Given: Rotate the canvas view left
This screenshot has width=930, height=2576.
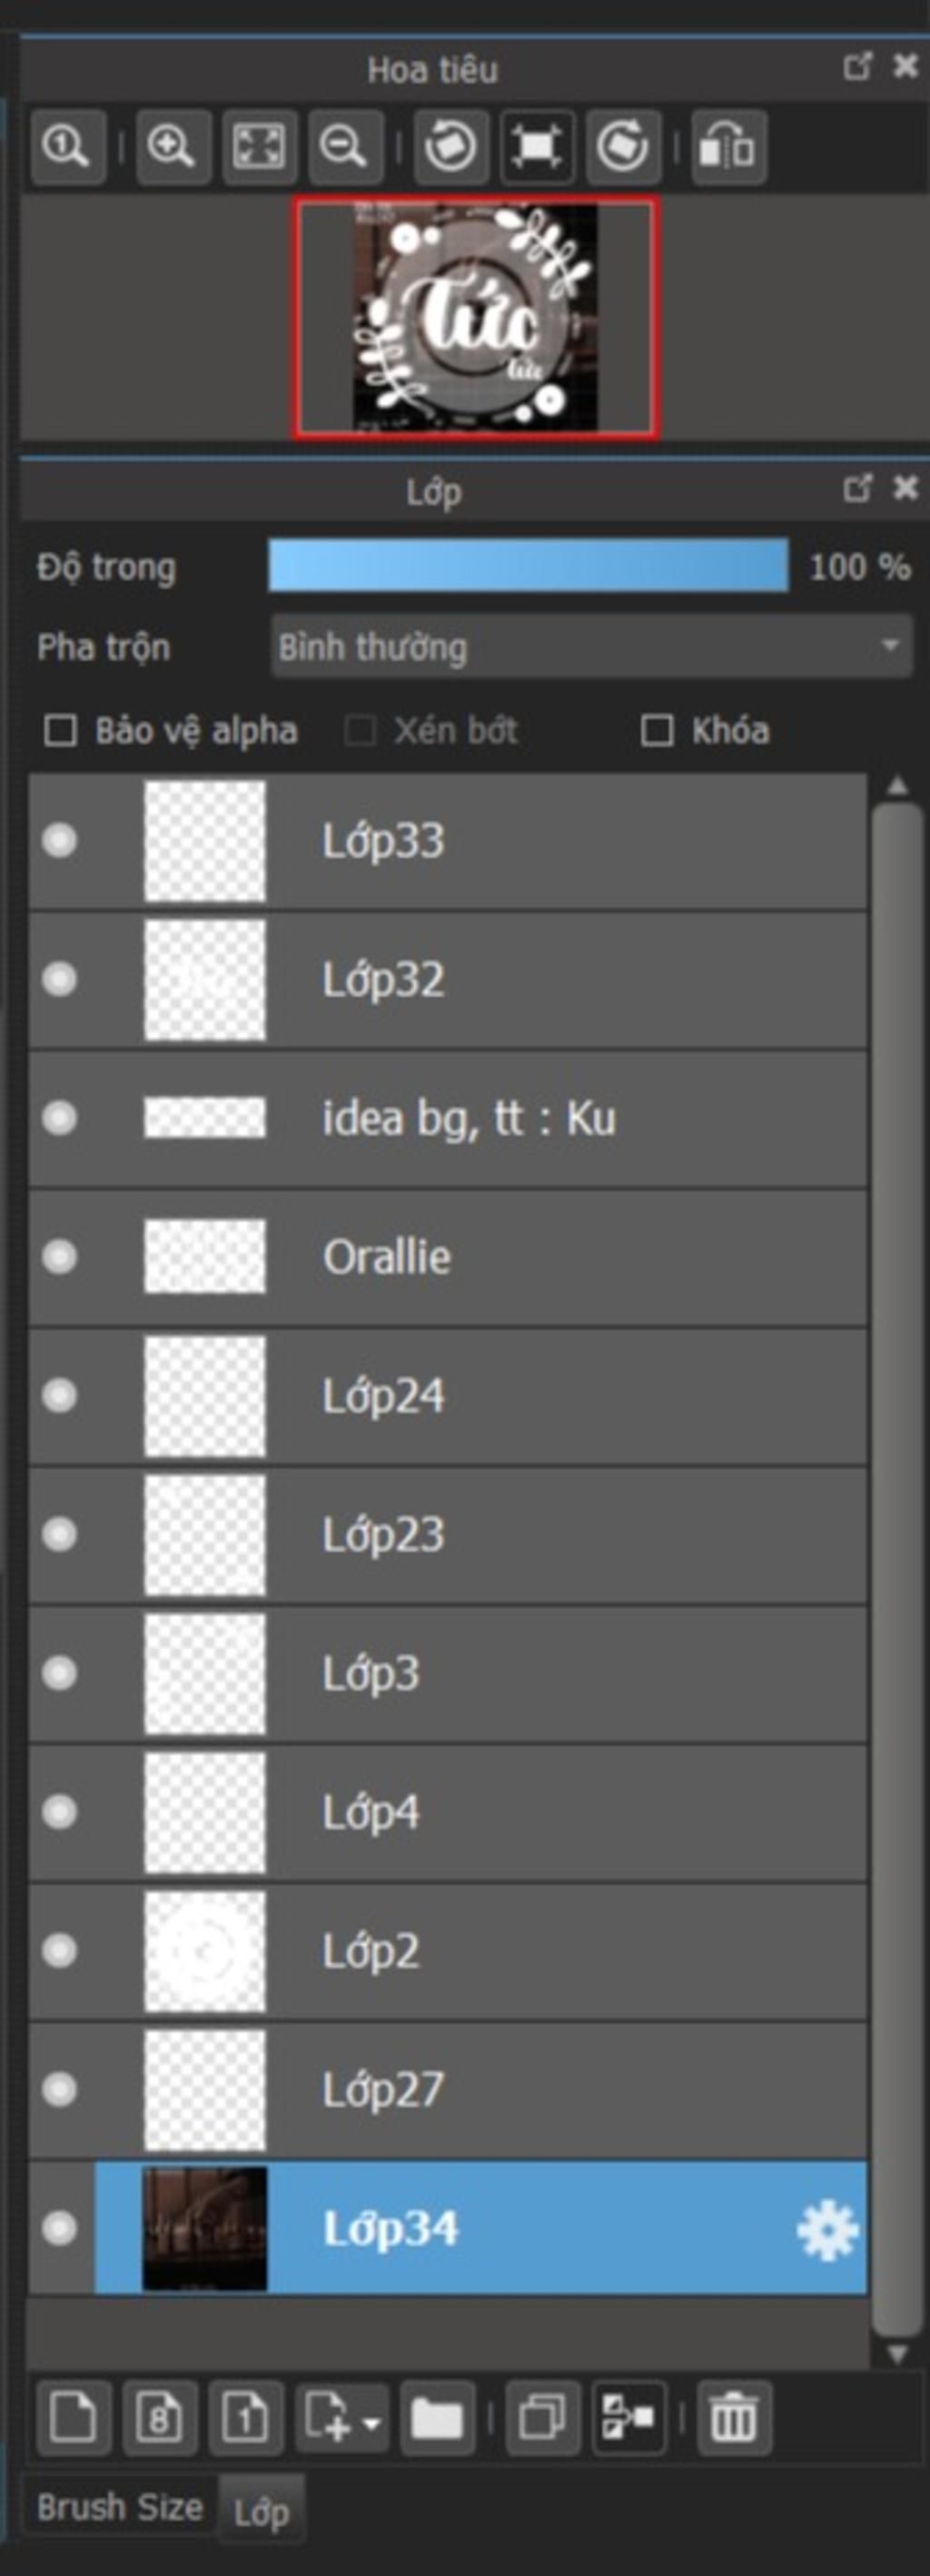Looking at the screenshot, I should [x=451, y=147].
